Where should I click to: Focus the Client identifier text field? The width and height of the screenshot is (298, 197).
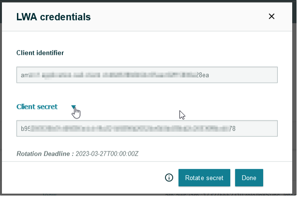(x=147, y=75)
